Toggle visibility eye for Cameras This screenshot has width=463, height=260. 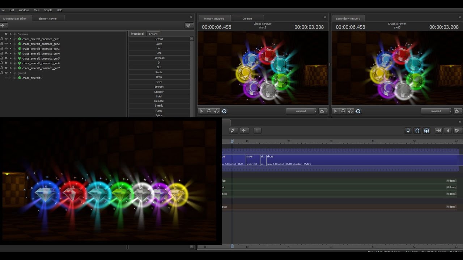coord(6,34)
